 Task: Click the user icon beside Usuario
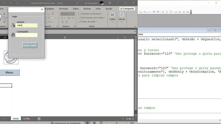coord(13,25)
